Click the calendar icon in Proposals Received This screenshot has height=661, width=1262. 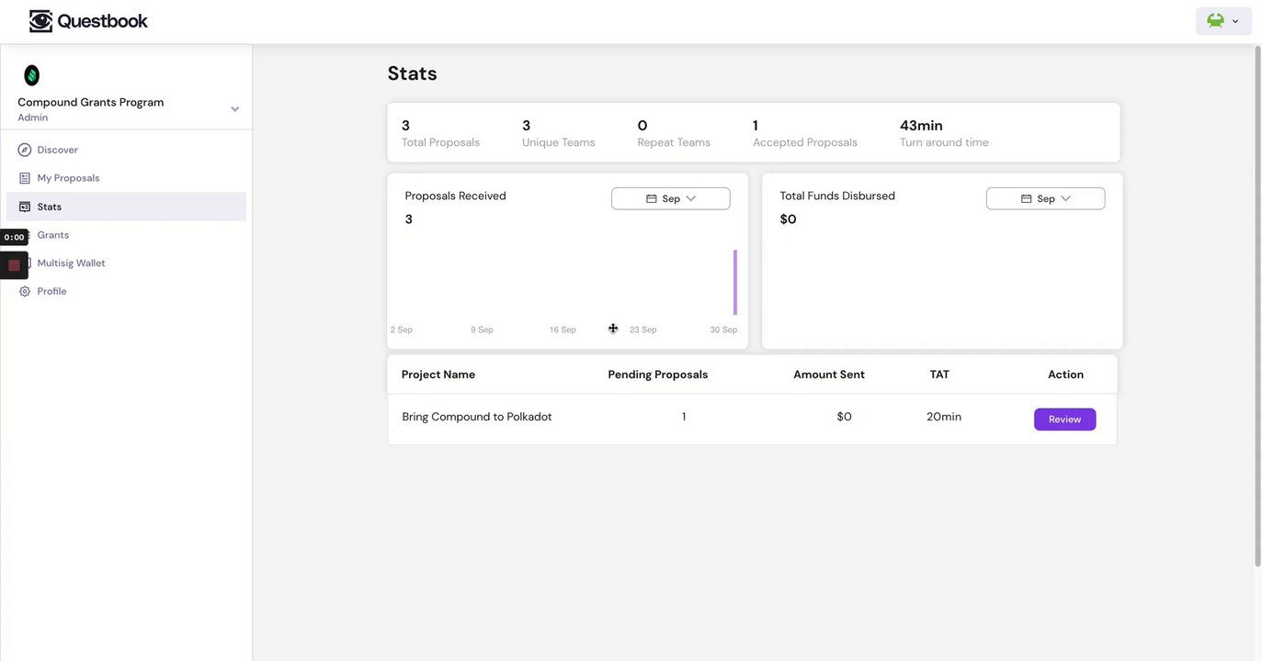[651, 198]
